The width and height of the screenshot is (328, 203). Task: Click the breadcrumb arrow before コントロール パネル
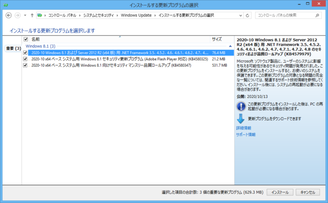click(45, 15)
